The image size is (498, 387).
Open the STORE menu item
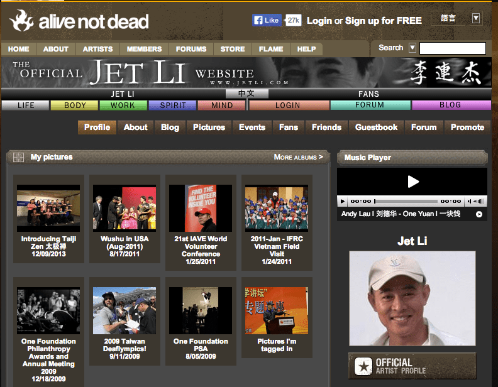pos(233,49)
